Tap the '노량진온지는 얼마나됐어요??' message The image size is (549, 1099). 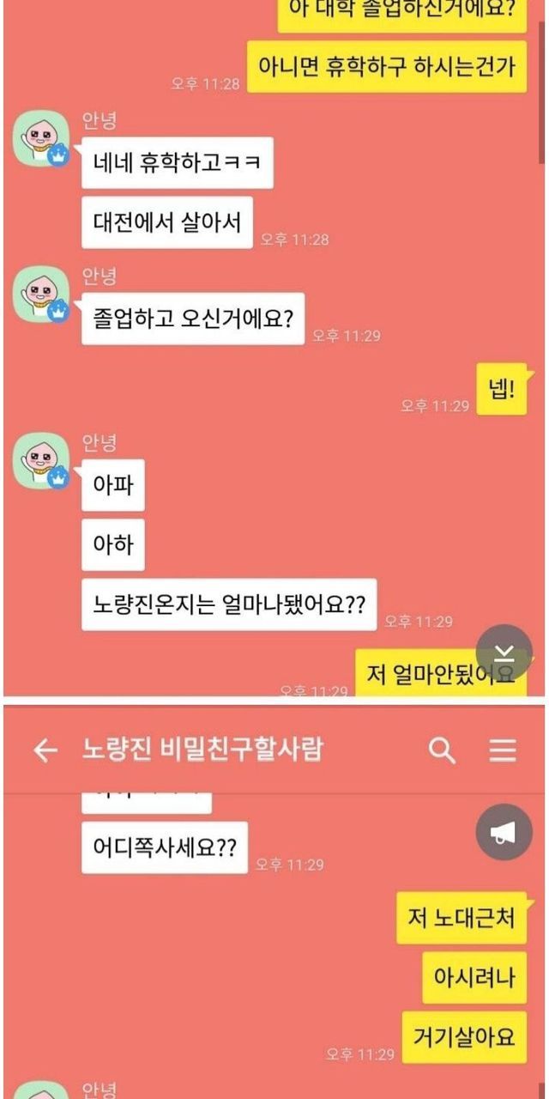click(229, 604)
